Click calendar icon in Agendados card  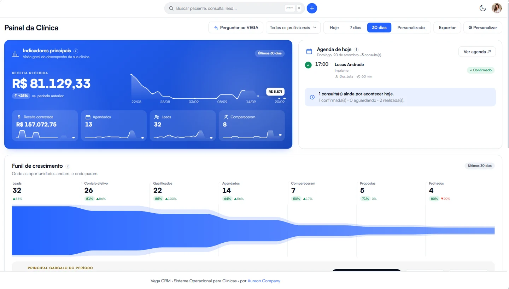[x=88, y=117]
